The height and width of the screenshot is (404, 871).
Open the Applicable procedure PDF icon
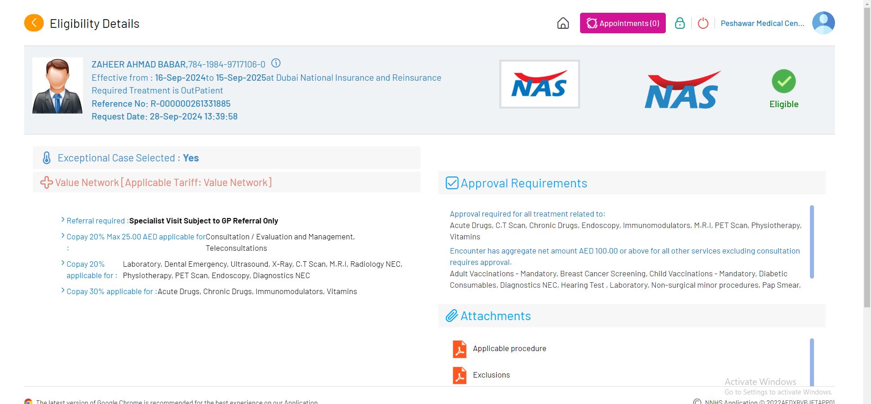[459, 349]
